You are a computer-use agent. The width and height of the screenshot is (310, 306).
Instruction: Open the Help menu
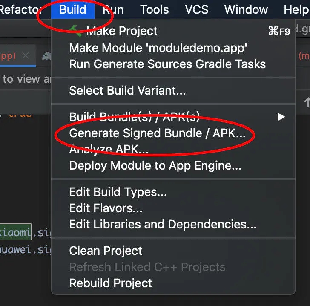pos(296,9)
